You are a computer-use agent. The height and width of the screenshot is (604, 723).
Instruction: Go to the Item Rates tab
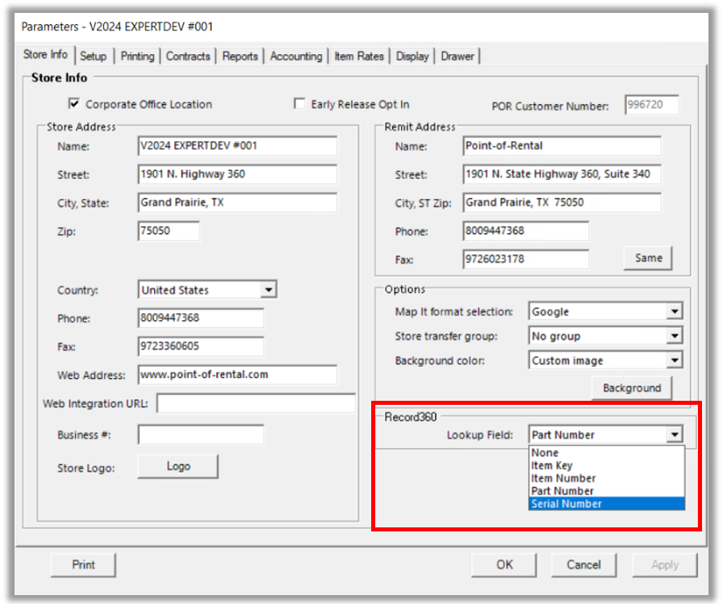point(359,56)
